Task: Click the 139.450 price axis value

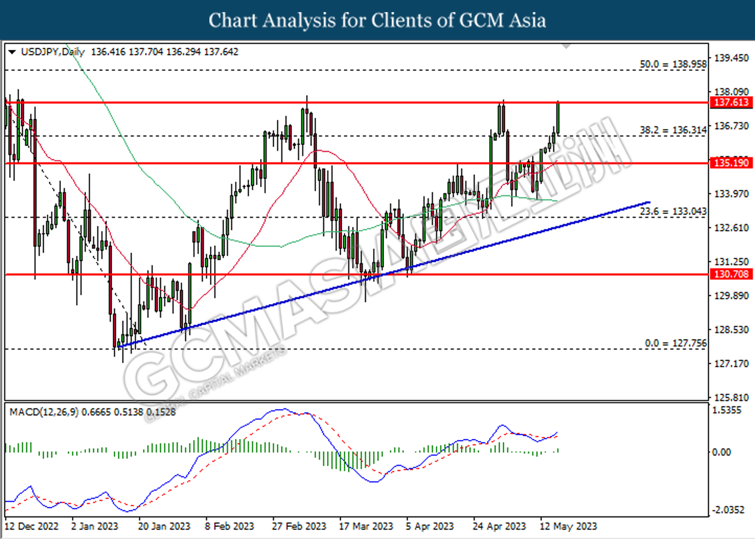Action: [x=731, y=58]
